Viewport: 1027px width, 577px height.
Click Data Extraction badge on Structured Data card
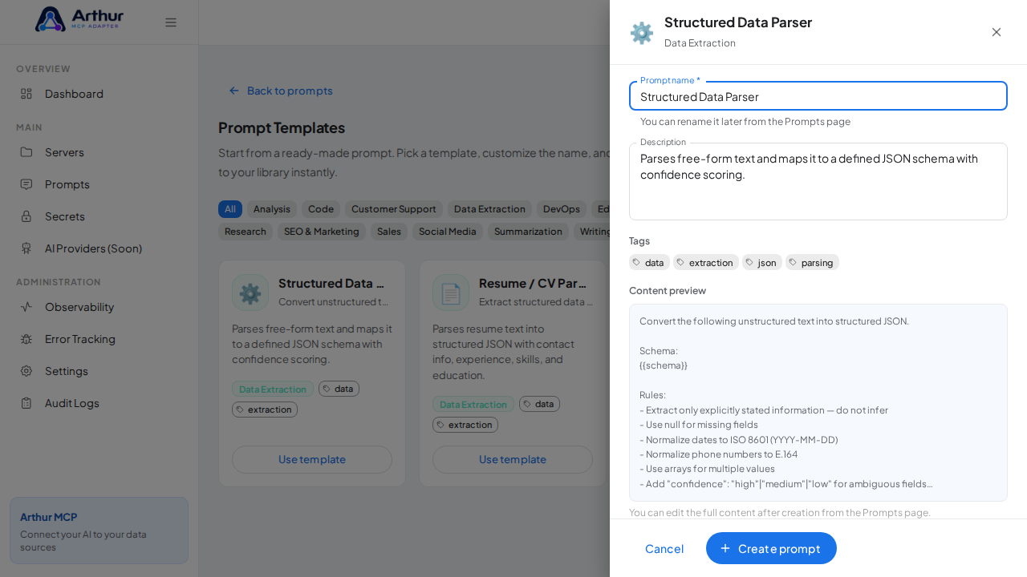coord(273,389)
